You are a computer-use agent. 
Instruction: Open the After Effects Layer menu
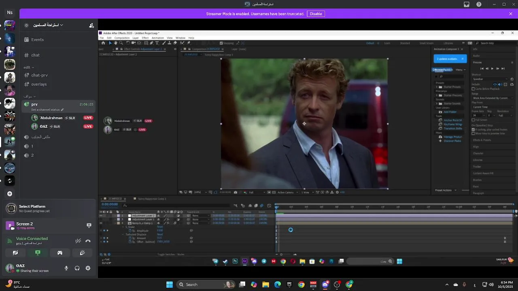click(136, 38)
